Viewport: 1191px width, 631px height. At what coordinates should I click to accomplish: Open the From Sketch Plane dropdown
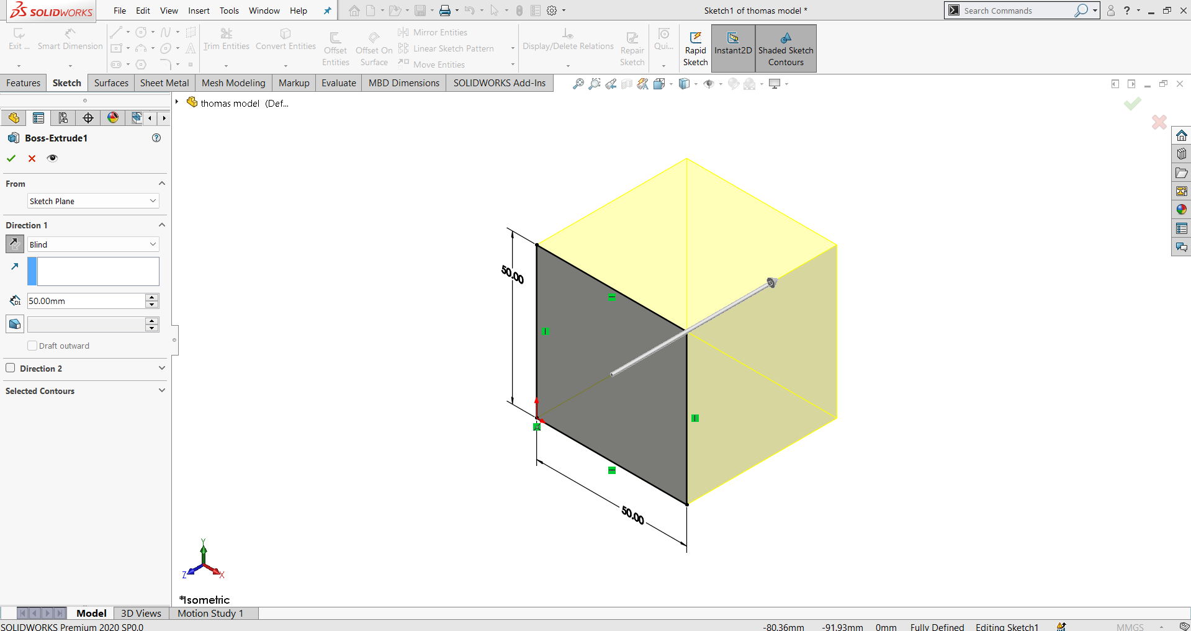tap(93, 201)
